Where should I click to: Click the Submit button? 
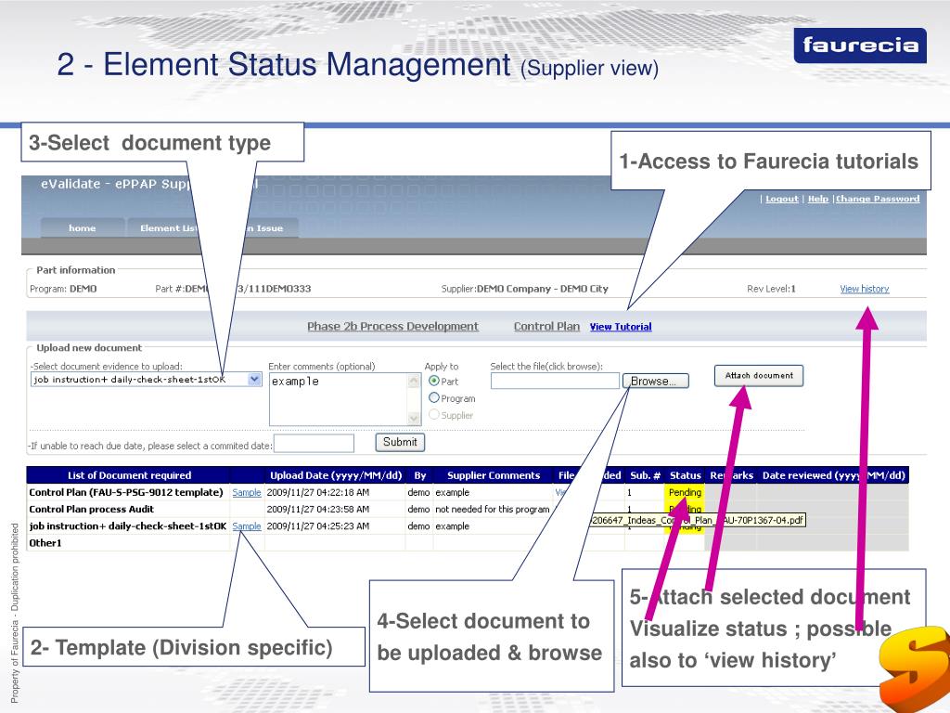pyautogui.click(x=400, y=442)
